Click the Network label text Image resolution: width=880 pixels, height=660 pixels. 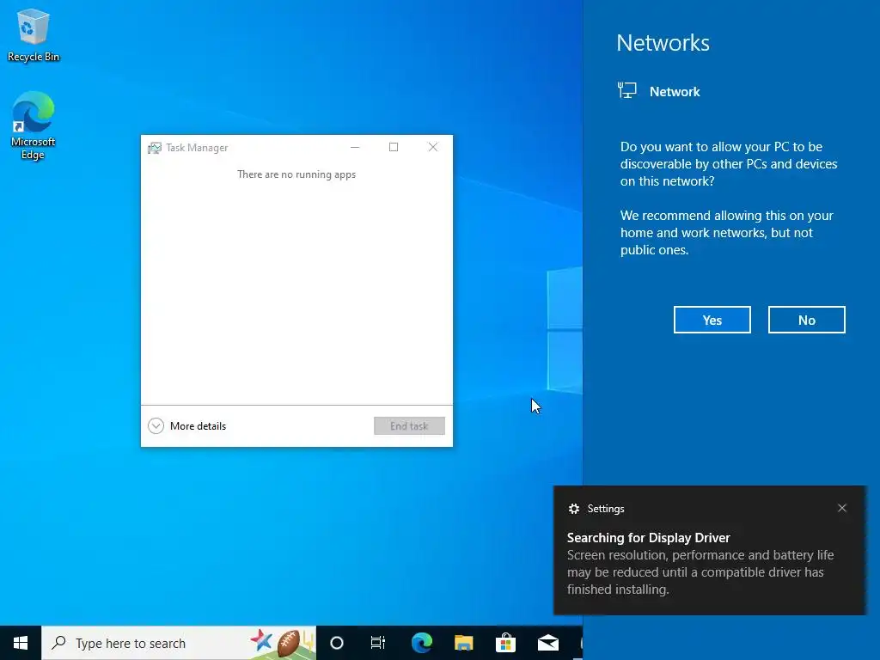(x=675, y=91)
